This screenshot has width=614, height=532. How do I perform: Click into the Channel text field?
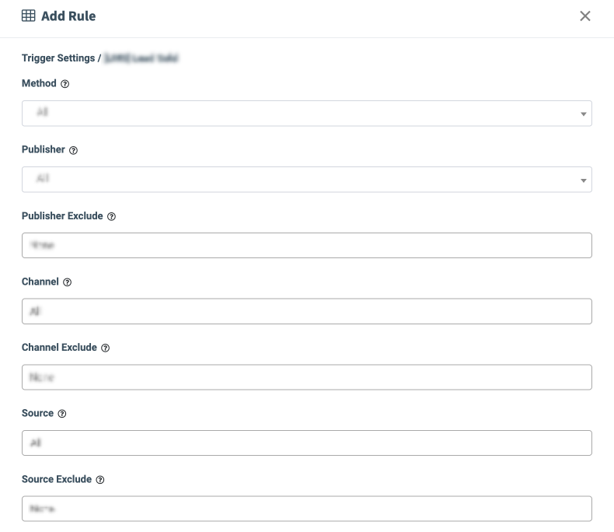pyautogui.click(x=306, y=311)
